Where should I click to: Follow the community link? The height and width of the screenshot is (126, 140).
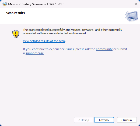[104, 49]
